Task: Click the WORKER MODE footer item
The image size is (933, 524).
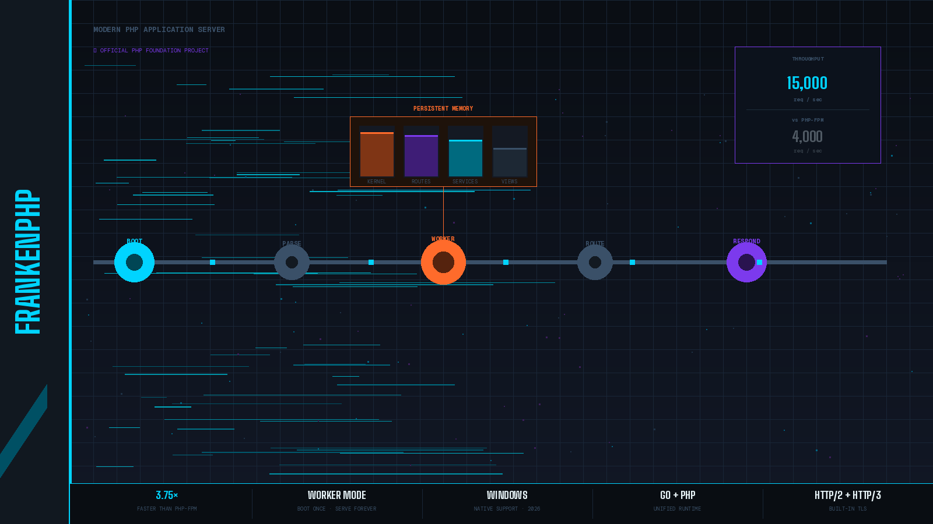Action: (337, 495)
